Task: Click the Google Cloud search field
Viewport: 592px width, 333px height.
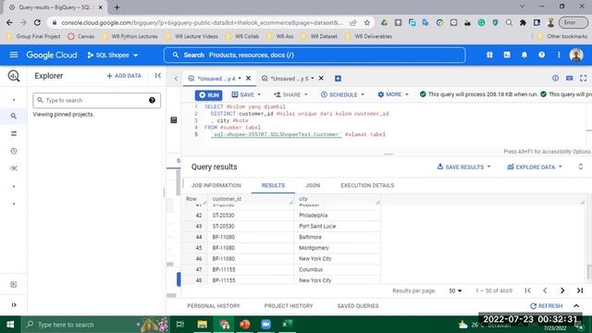Action: (x=314, y=55)
